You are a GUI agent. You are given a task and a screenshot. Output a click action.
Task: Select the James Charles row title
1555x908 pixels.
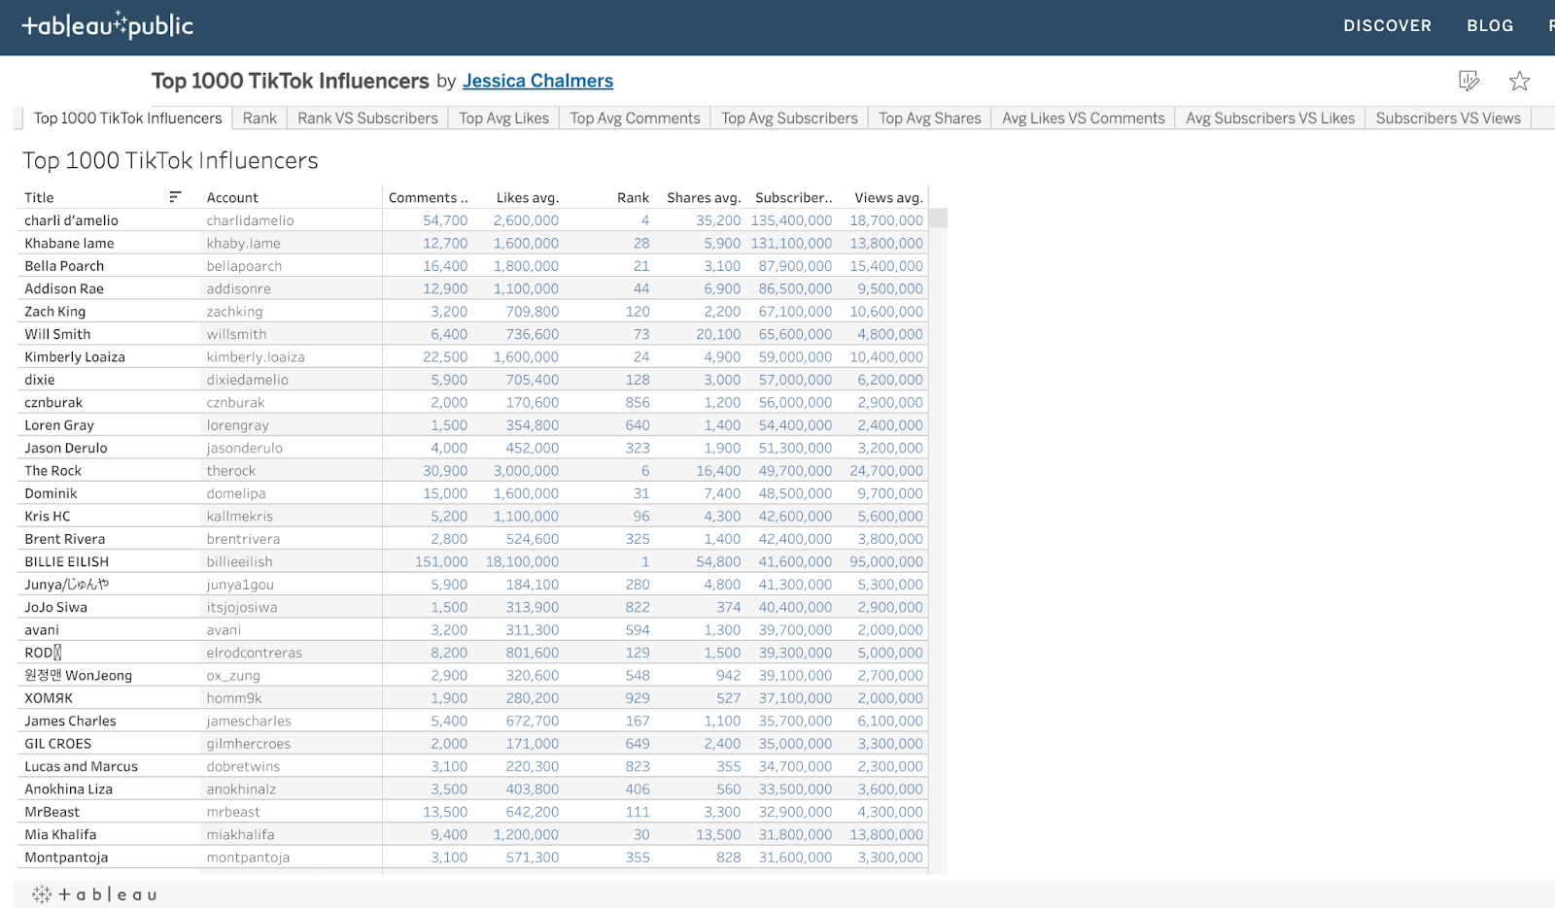tap(70, 721)
